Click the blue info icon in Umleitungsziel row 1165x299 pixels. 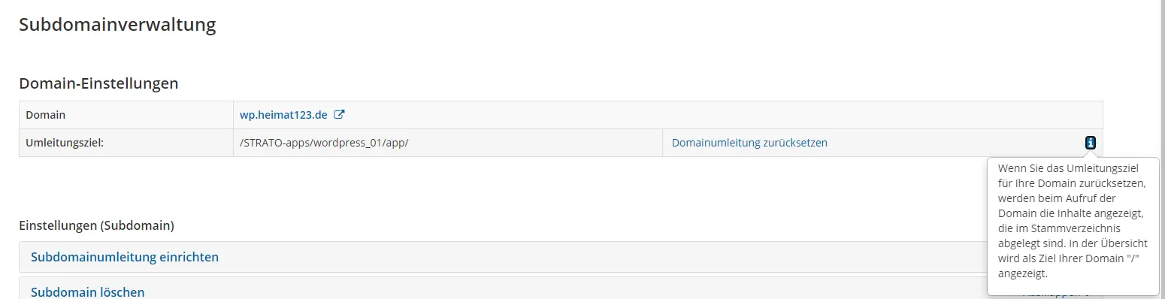click(1091, 143)
